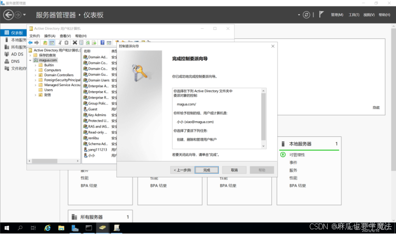396x234 pixels.
Task: Select yang111213 user in the list
Action: coord(97,150)
